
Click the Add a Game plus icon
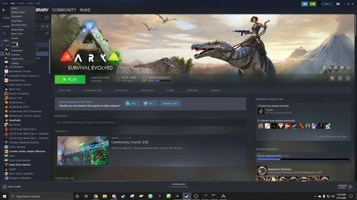5,187
